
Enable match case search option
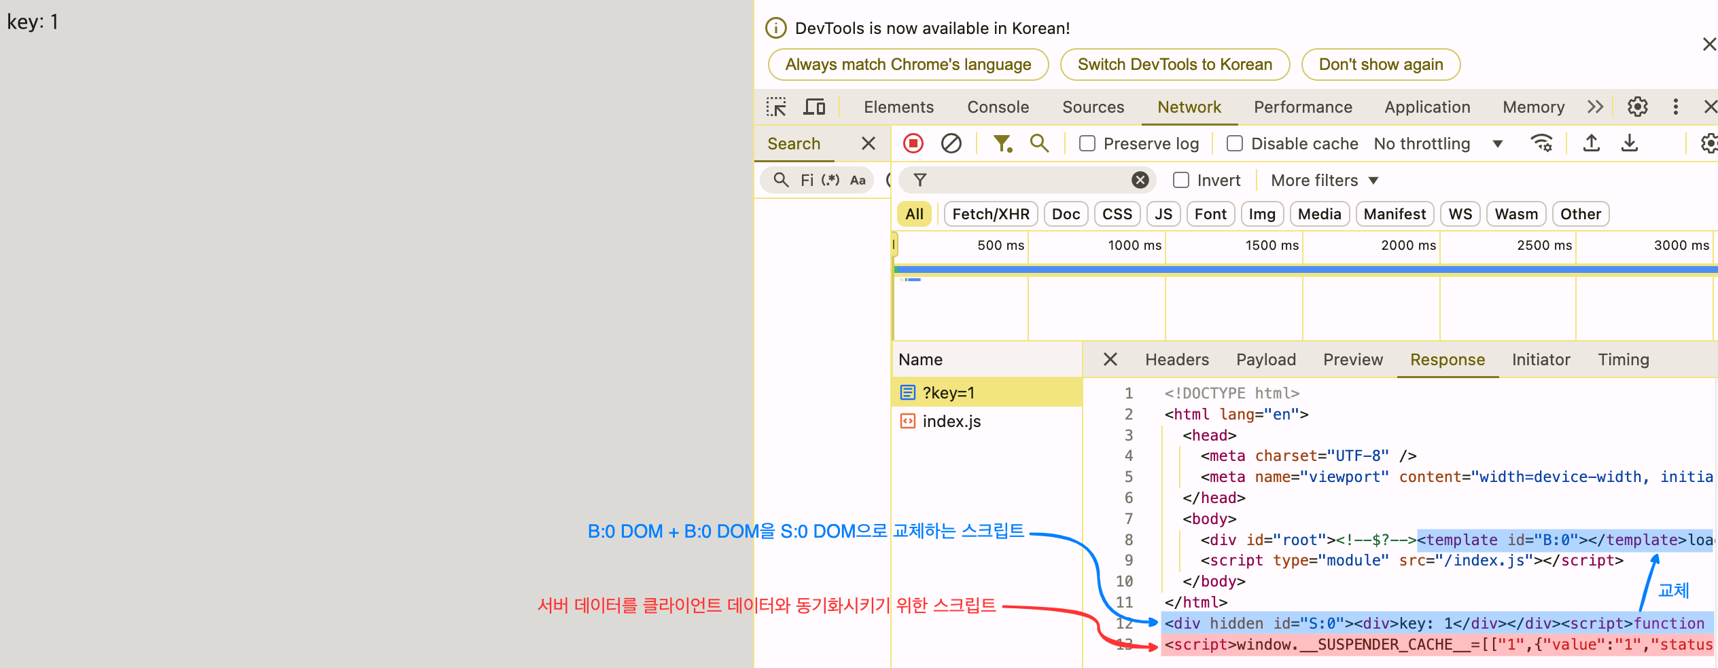tap(858, 180)
